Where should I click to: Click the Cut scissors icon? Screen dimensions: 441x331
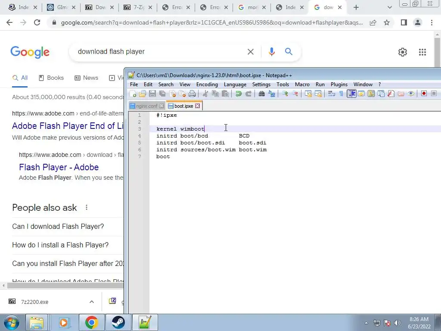[x=205, y=94]
